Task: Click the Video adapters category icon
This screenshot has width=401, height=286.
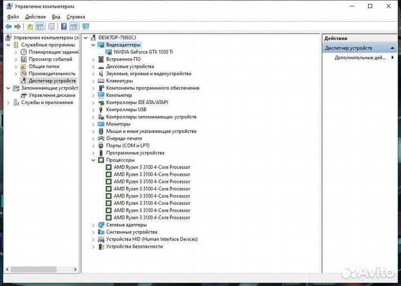Action: click(x=101, y=45)
